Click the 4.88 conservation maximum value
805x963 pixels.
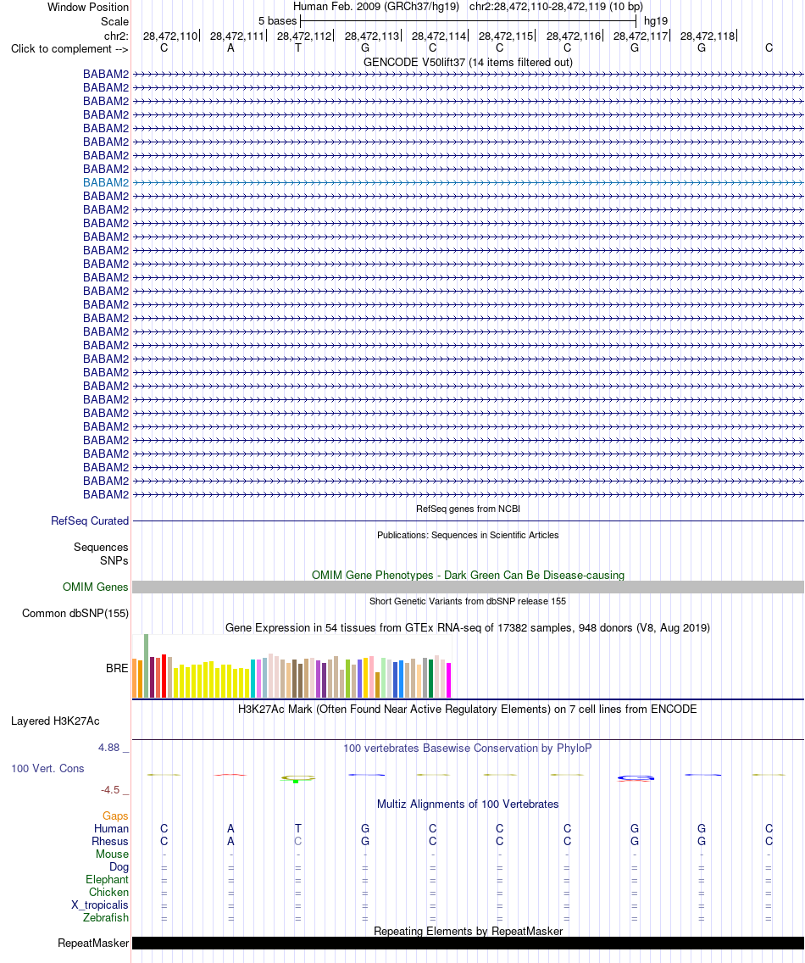tap(108, 748)
